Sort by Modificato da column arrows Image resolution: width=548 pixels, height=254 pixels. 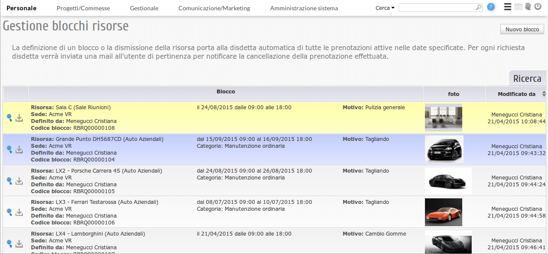pyautogui.click(x=544, y=94)
